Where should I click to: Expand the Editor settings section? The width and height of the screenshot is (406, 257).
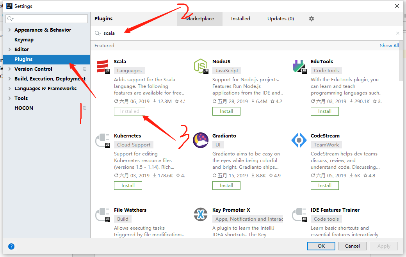10,49
